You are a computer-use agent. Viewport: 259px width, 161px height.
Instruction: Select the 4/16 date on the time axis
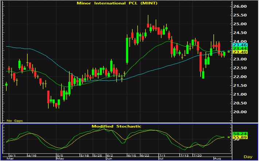[x=32, y=156]
